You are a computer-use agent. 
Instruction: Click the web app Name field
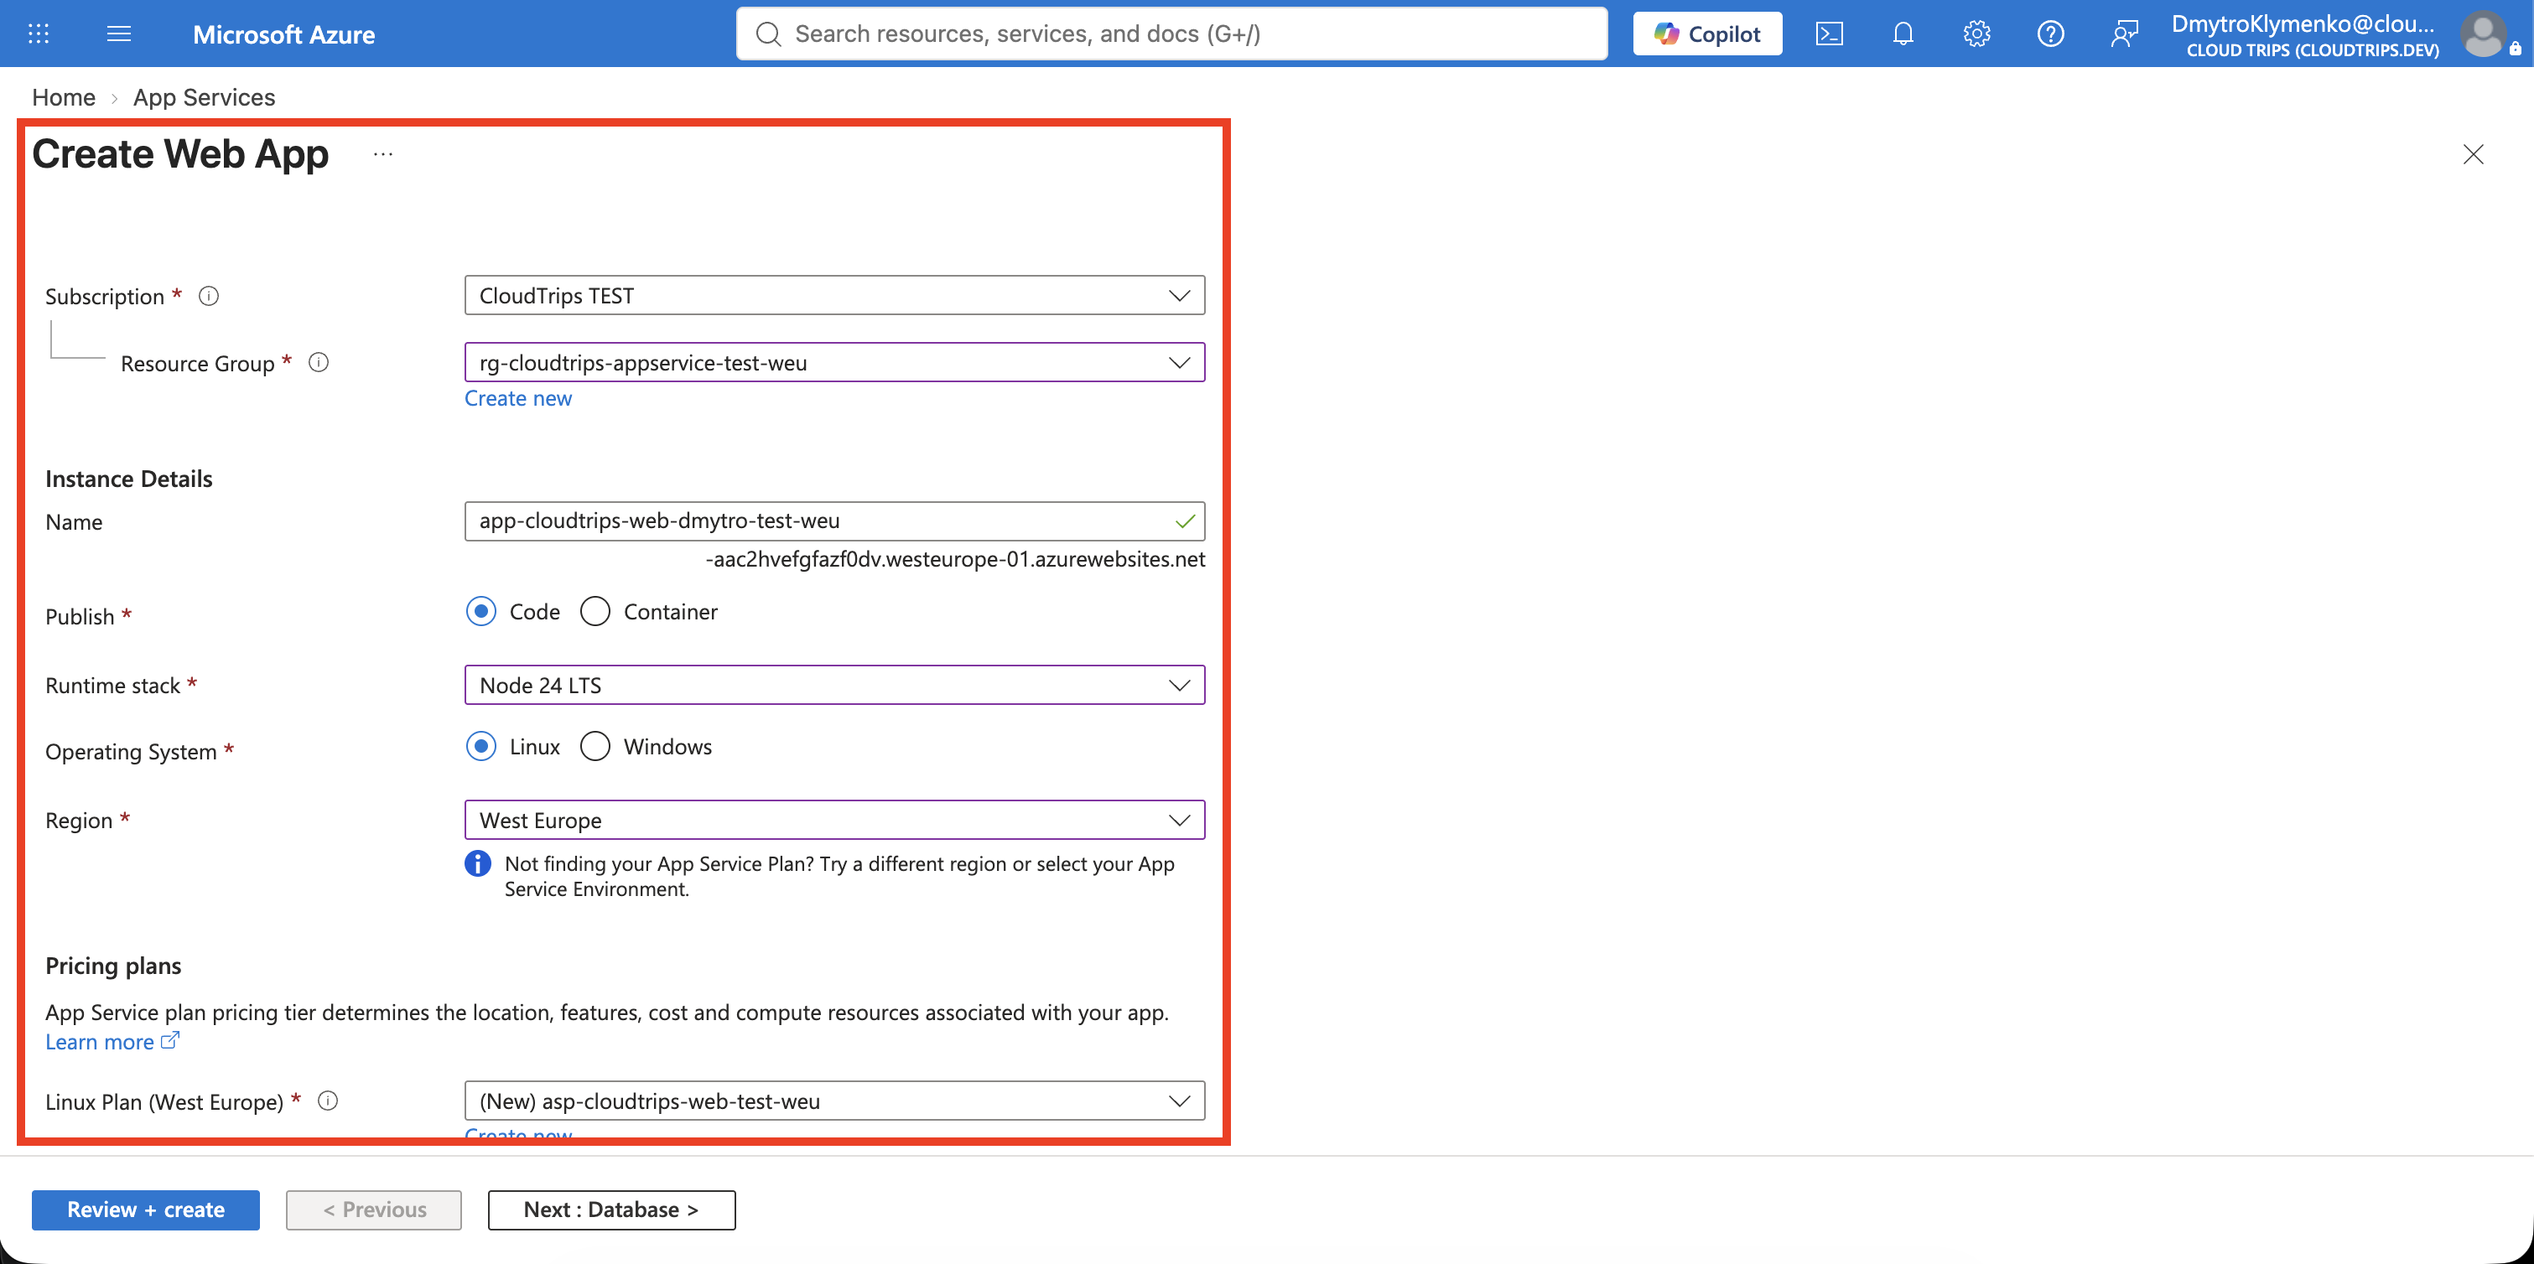click(834, 521)
